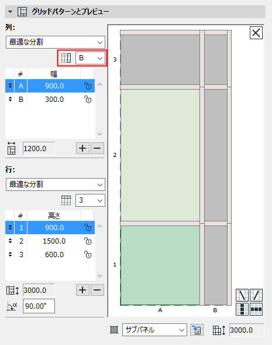The image size is (272, 345).
Task: Select backslash diagonal panel pattern icon
Action: click(x=242, y=295)
